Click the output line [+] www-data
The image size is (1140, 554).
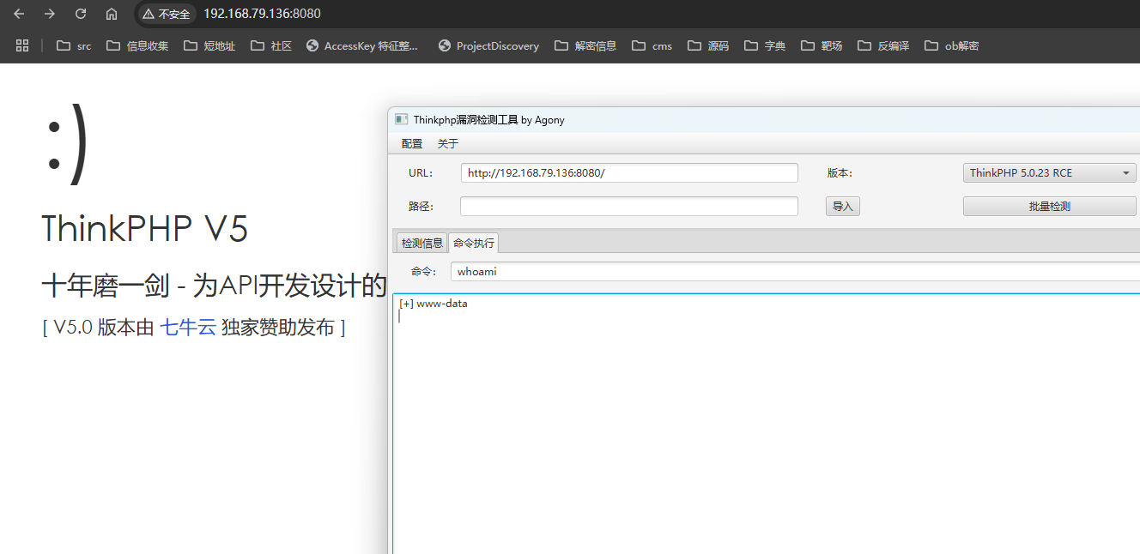[434, 304]
